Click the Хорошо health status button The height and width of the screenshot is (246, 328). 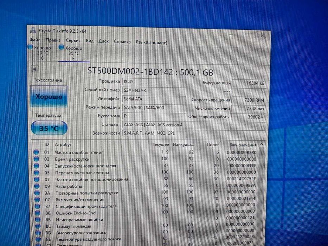(49, 96)
